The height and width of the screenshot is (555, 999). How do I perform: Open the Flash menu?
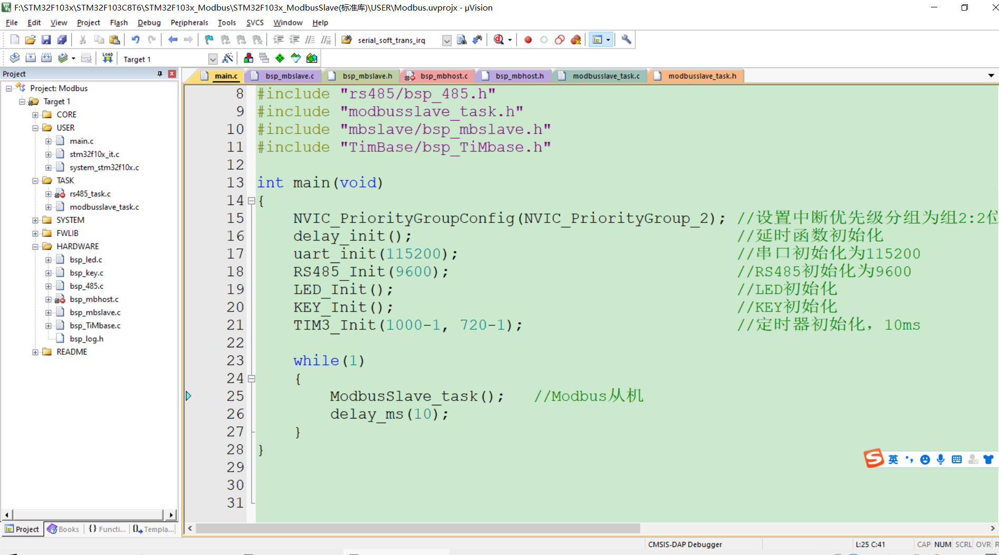[119, 23]
